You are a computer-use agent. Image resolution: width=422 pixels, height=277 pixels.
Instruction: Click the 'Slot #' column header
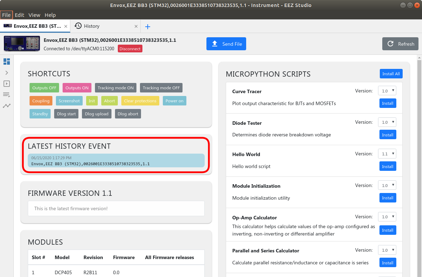[38, 257]
